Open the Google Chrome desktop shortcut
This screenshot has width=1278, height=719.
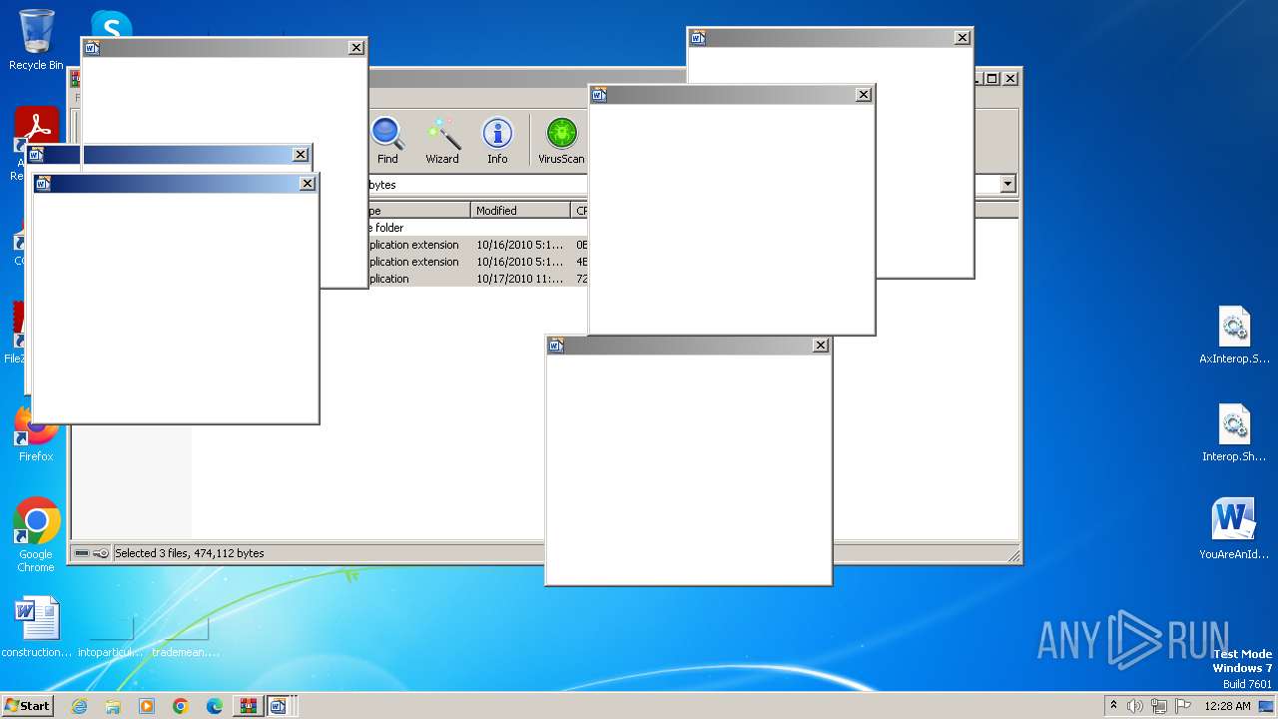pos(36,535)
